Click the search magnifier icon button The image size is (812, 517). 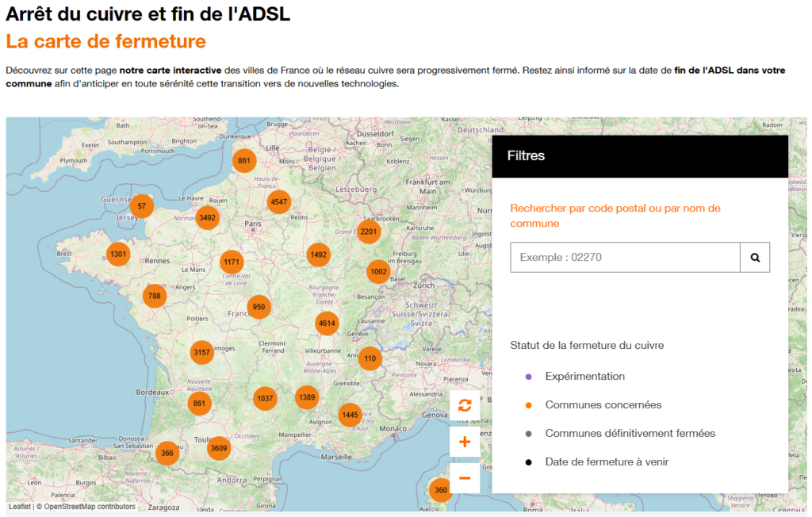click(755, 258)
